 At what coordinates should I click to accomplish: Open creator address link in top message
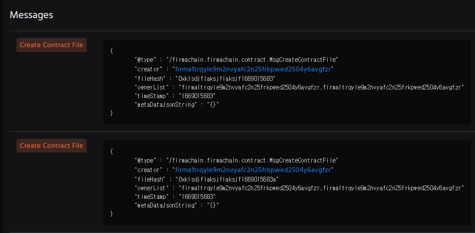(253, 69)
